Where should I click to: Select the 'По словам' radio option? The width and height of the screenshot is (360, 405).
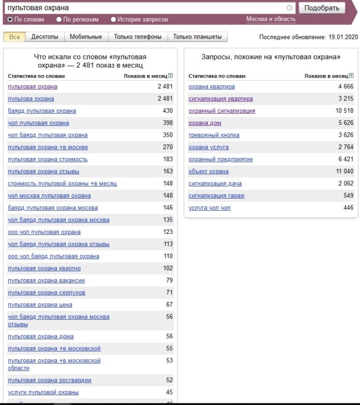point(10,19)
